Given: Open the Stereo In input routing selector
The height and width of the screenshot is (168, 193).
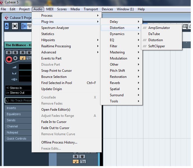Looking at the screenshot, I should click(x=18, y=88).
